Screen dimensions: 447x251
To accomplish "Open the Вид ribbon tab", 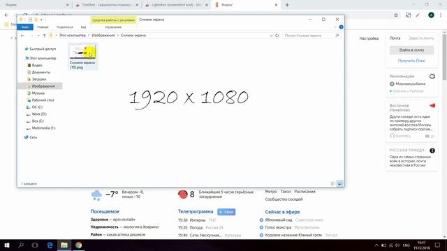I will click(83, 27).
